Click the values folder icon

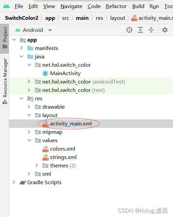point(38,140)
